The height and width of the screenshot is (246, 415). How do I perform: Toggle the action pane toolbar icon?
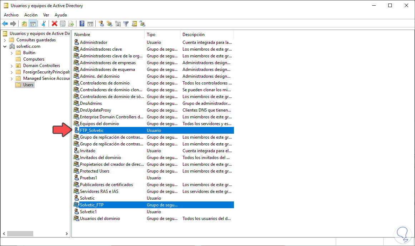coord(90,24)
